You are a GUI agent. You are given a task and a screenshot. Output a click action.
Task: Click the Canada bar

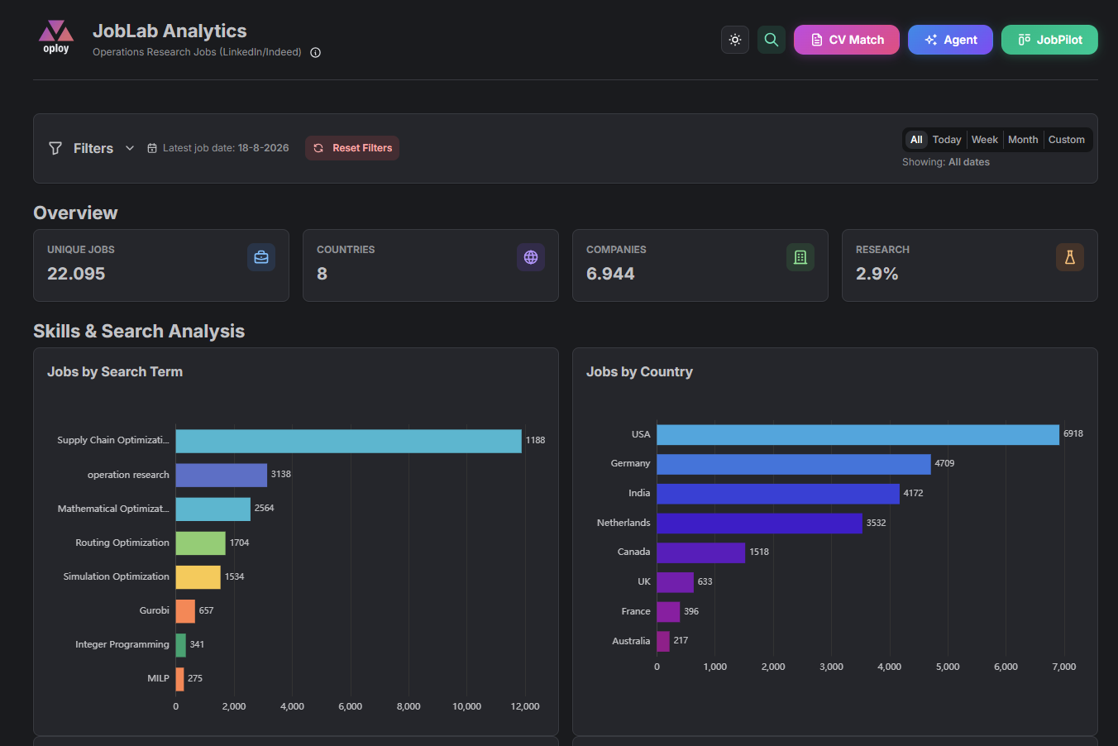[701, 552]
